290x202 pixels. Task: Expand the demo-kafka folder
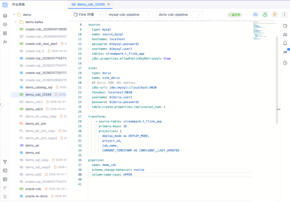point(16,22)
